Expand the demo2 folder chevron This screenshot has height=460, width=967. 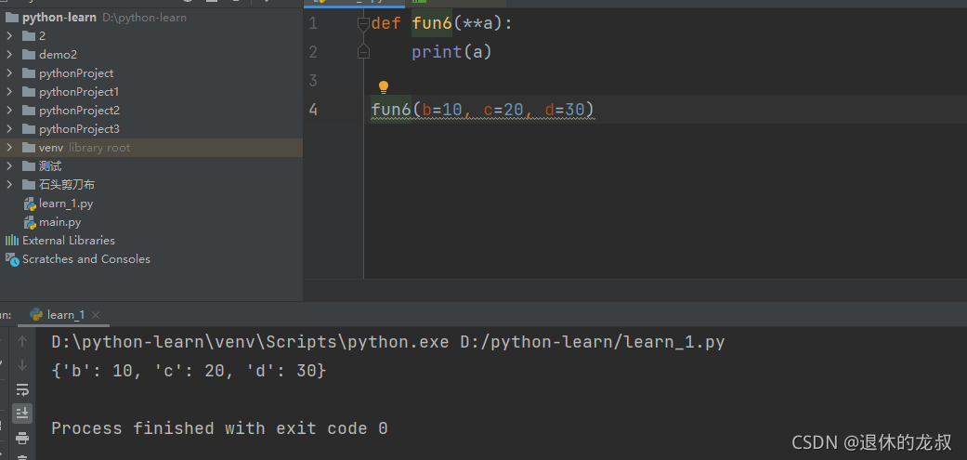pos(9,54)
